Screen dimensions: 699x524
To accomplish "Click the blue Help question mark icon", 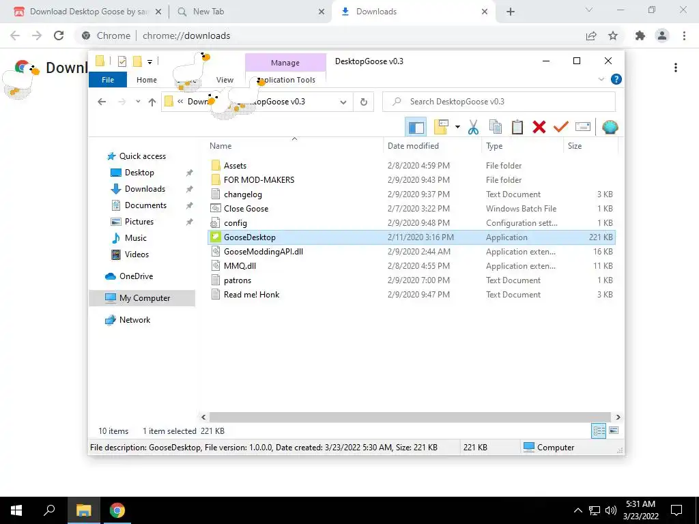I will pos(616,79).
